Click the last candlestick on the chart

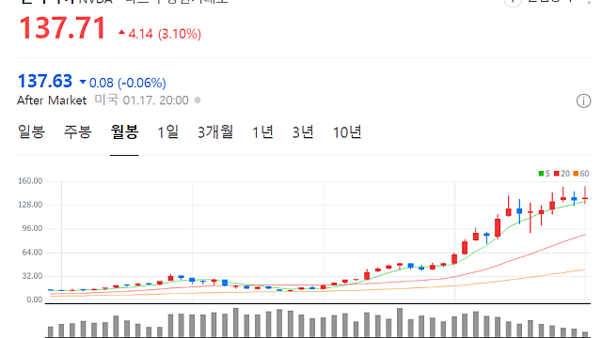pos(585,195)
